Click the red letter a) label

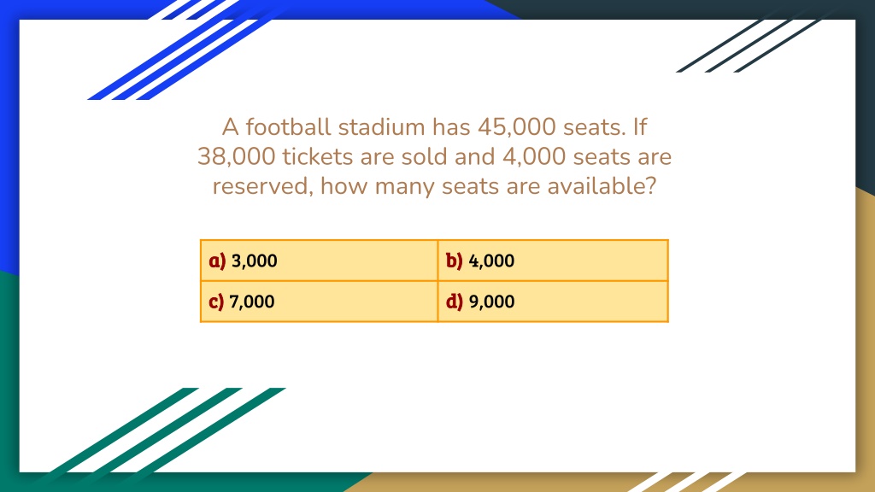(217, 261)
